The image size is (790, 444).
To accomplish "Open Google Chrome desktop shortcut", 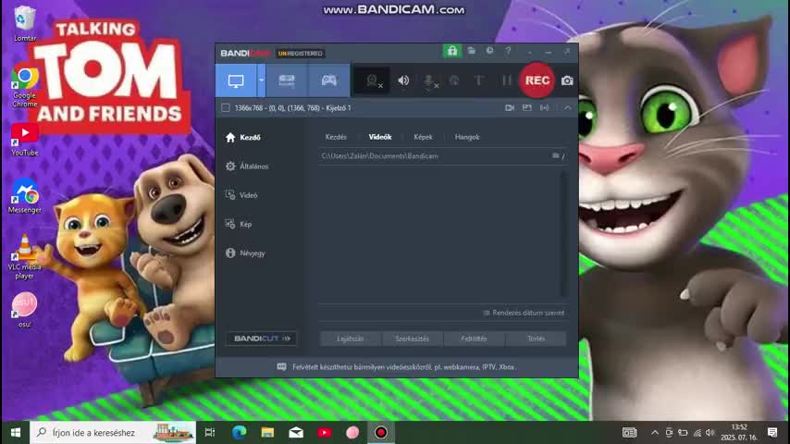I will coord(25,87).
